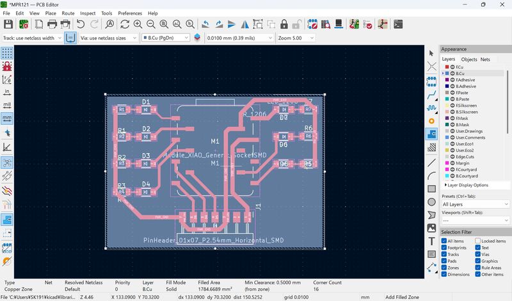
Task: Switch units to millimeters
Action: 7,118
